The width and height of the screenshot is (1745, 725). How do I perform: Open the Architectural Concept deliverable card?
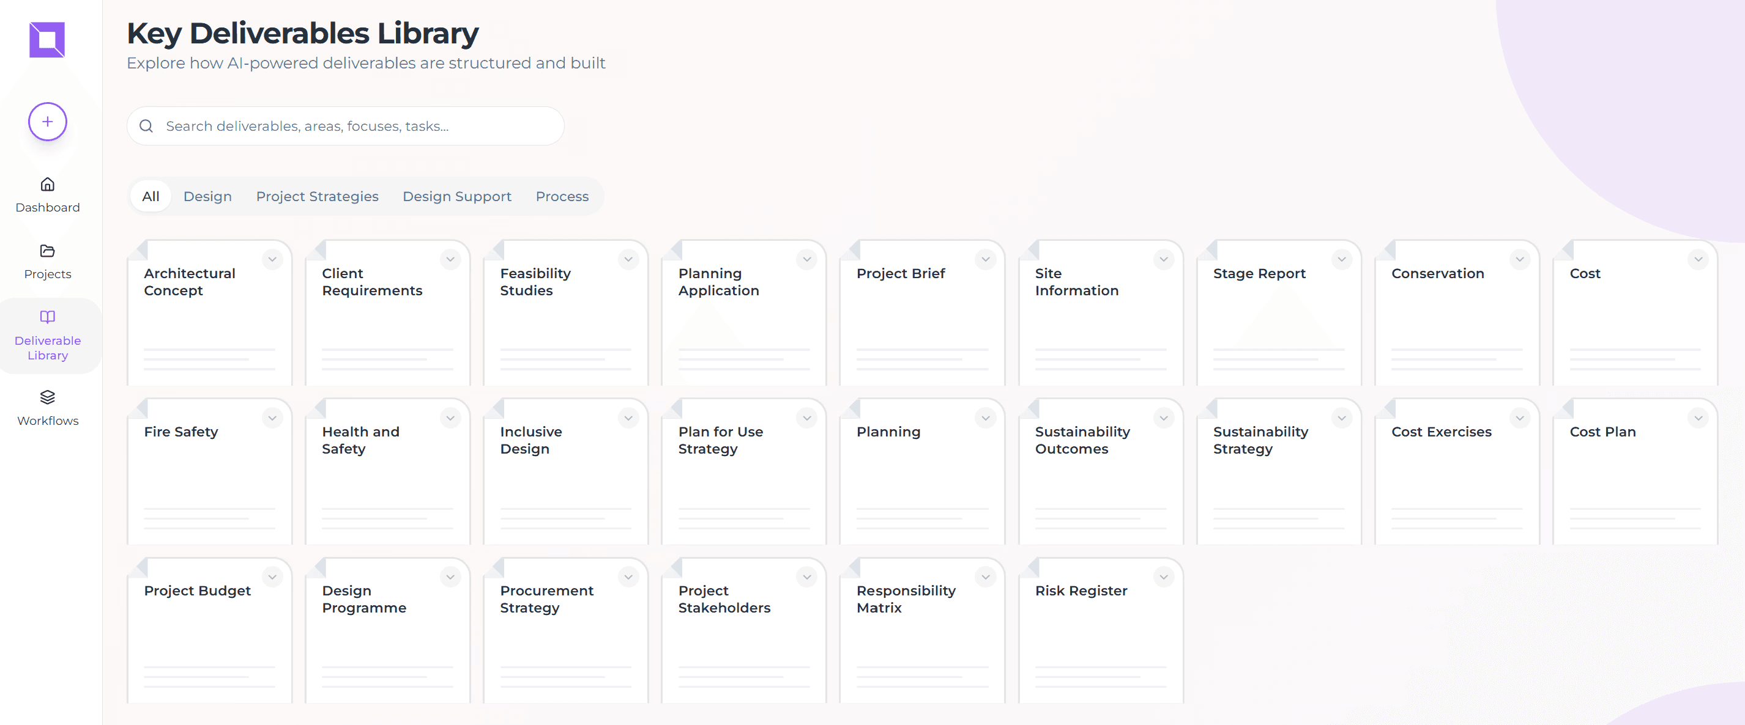point(209,313)
